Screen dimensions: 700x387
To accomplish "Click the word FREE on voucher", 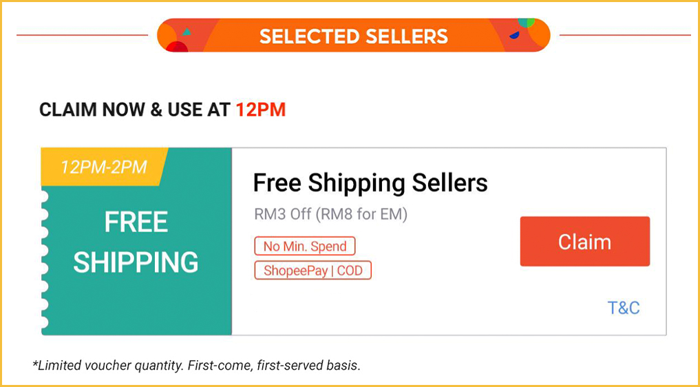I will [136, 222].
